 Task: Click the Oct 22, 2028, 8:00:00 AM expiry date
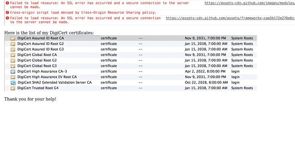pos(206,83)
